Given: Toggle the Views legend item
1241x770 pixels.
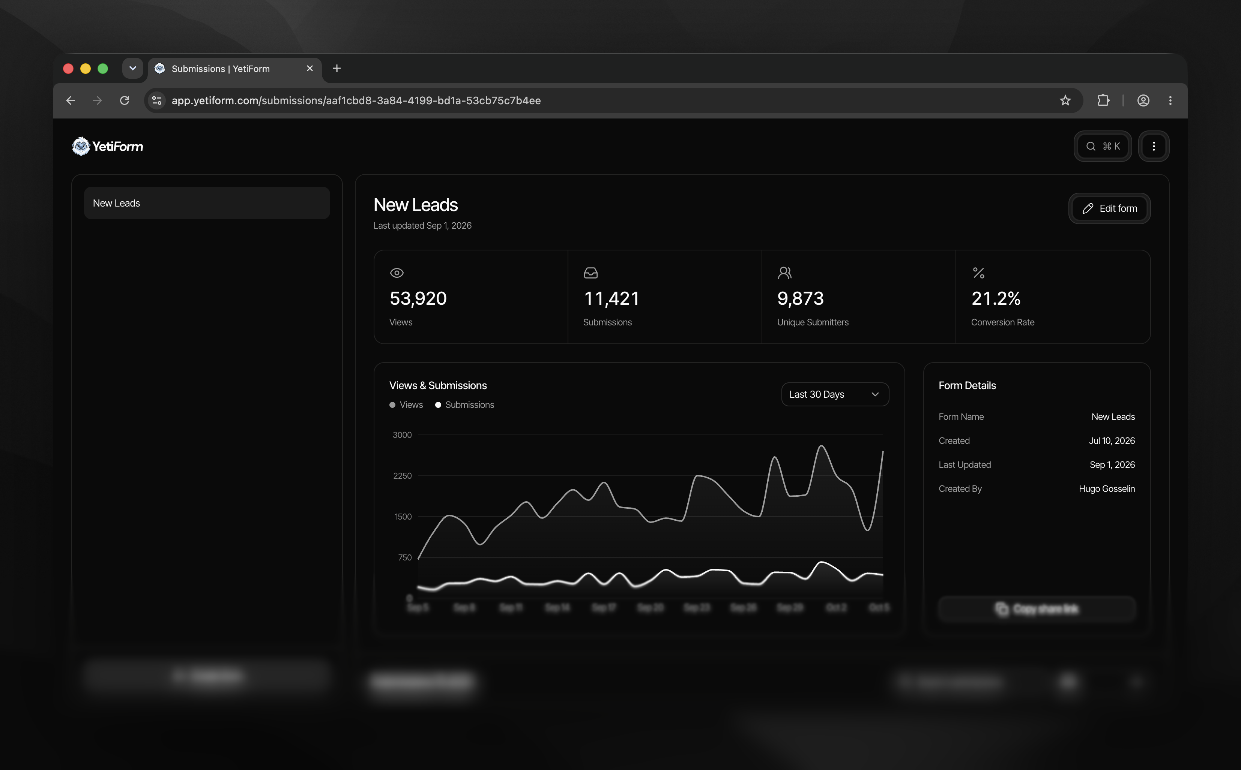Looking at the screenshot, I should pos(406,405).
